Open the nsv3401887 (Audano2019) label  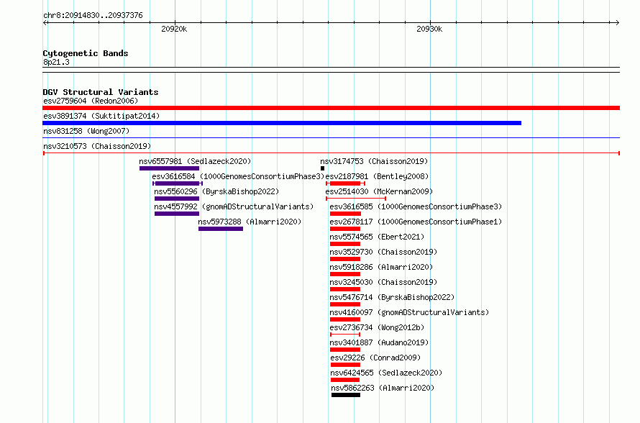(379, 342)
